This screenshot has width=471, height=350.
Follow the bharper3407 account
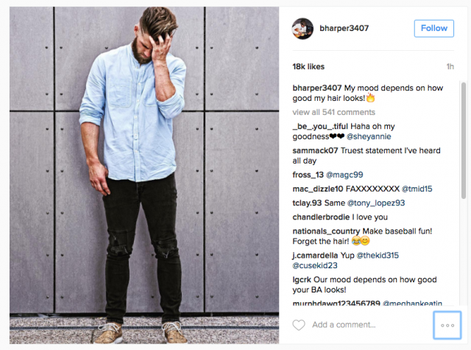tap(433, 29)
